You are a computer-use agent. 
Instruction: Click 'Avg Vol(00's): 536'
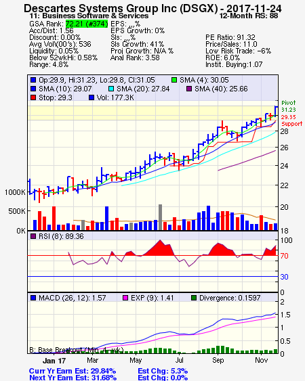pyautogui.click(x=60, y=44)
